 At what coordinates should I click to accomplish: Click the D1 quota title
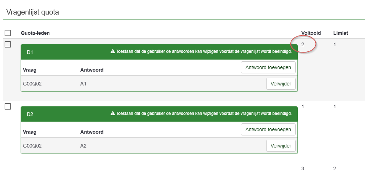pyautogui.click(x=30, y=52)
